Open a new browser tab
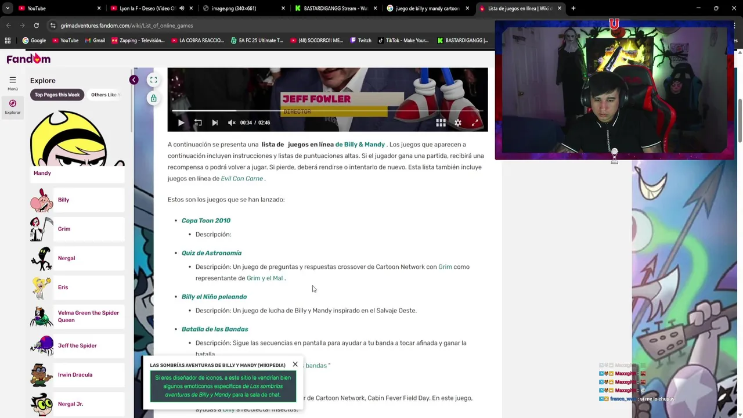The image size is (743, 418). pyautogui.click(x=574, y=8)
